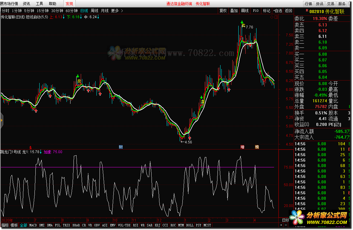Screen dimensions: 353x230
Task: Open the 资讯 menu
Action: click(x=26, y=4)
